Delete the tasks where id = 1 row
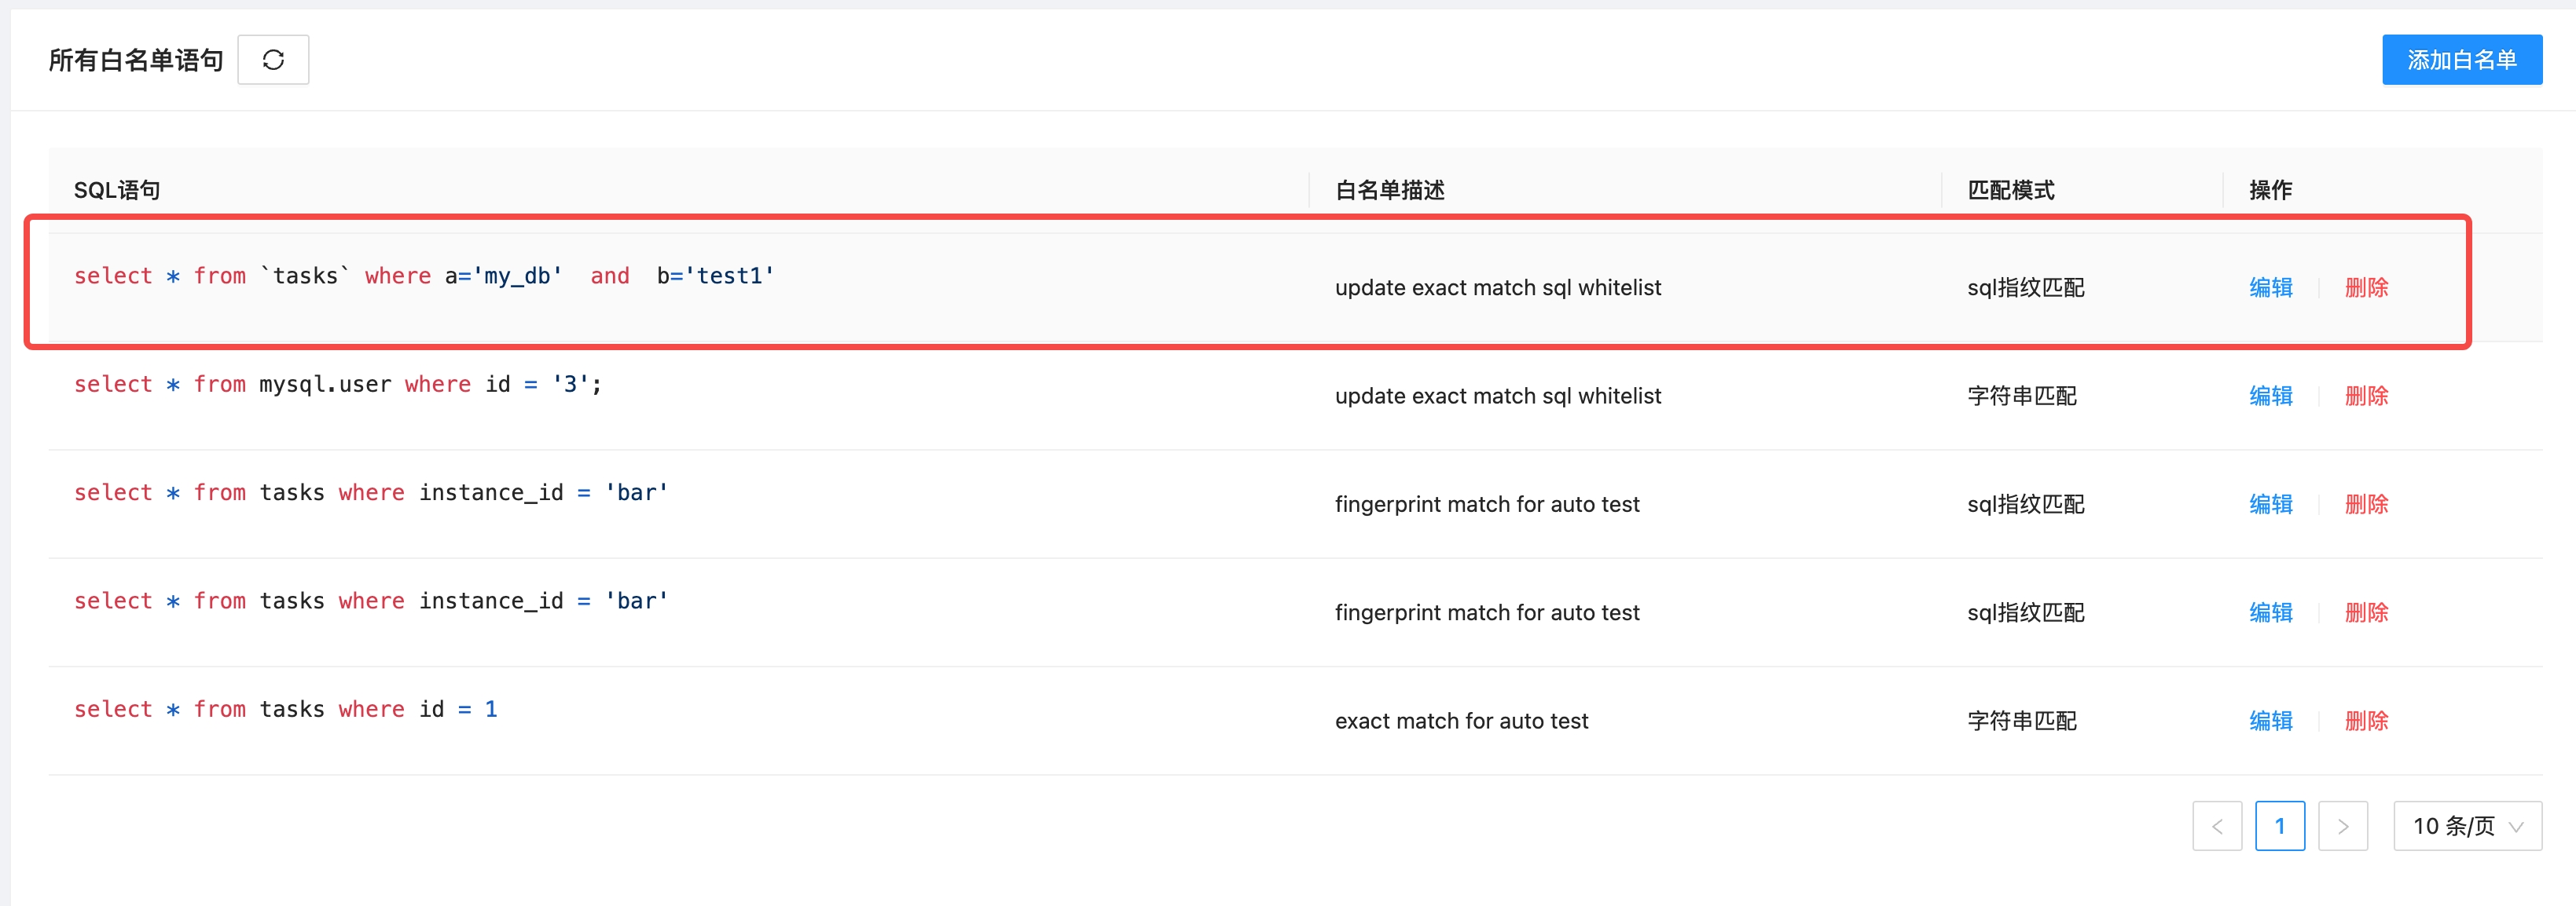Image resolution: width=2576 pixels, height=906 pixels. 2366,720
